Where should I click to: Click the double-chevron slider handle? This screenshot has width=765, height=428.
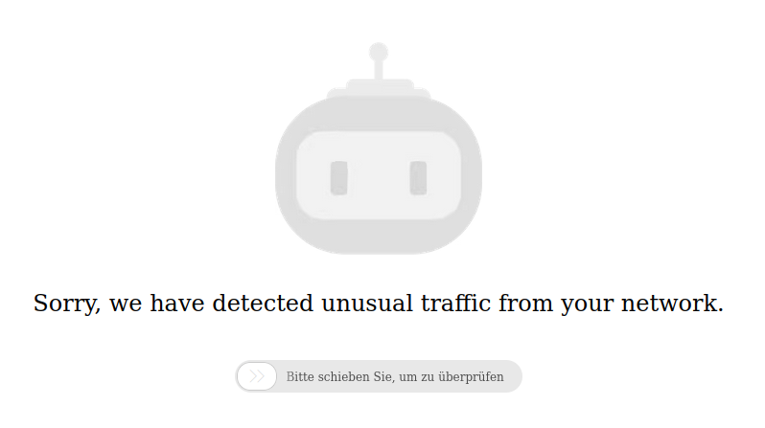click(x=257, y=376)
